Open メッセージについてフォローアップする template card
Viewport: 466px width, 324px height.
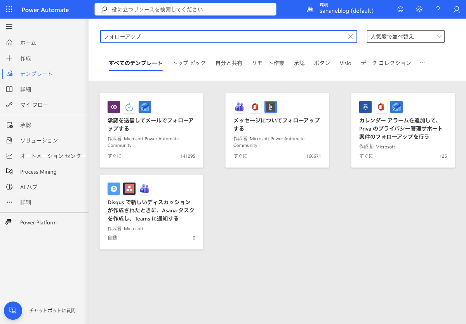coord(277,130)
